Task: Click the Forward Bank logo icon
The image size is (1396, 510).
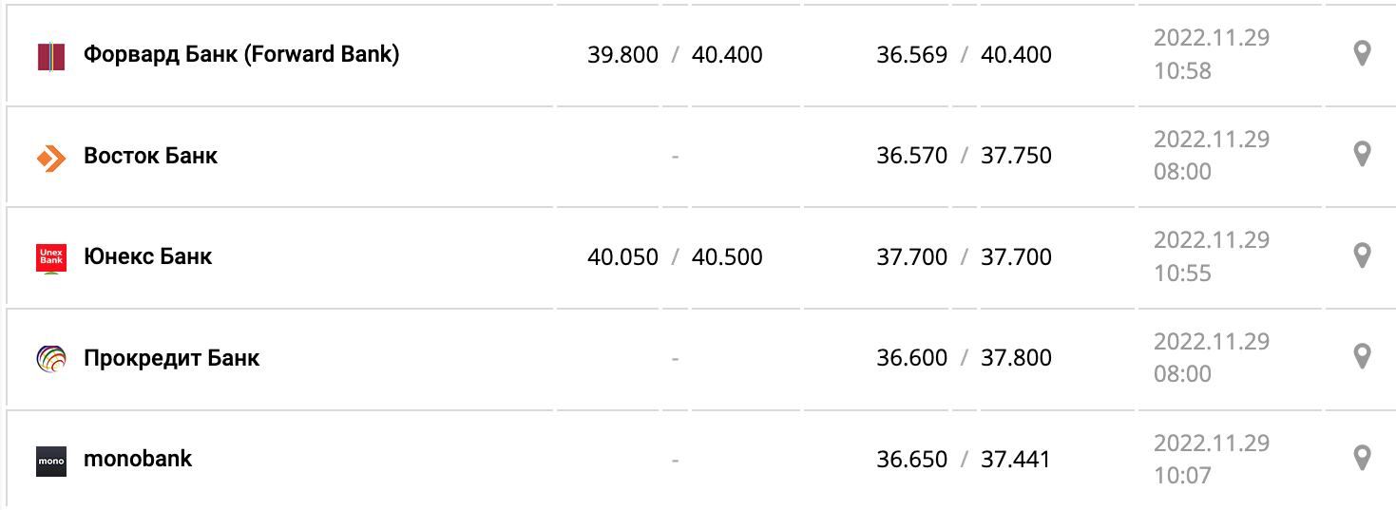Action: pyautogui.click(x=51, y=56)
